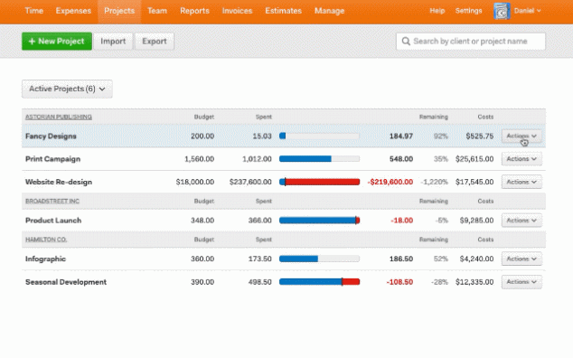
Task: Open the Astorian Publishing client link
Action: pos(59,117)
